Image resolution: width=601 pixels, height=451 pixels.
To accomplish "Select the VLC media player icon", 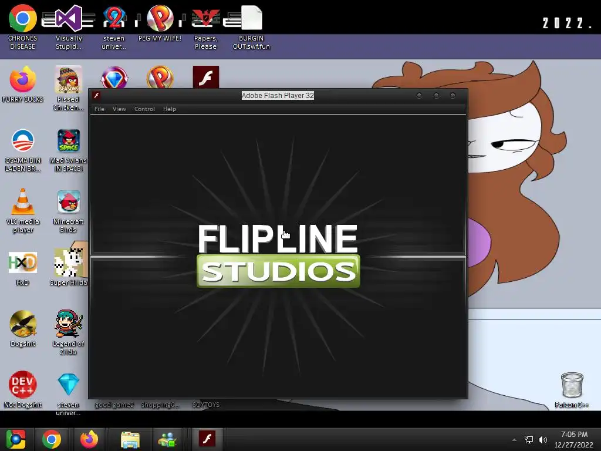I will click(23, 211).
